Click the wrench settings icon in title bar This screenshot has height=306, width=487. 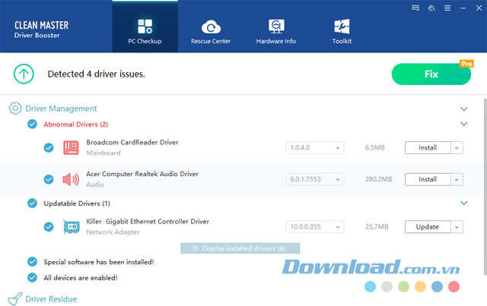(431, 8)
